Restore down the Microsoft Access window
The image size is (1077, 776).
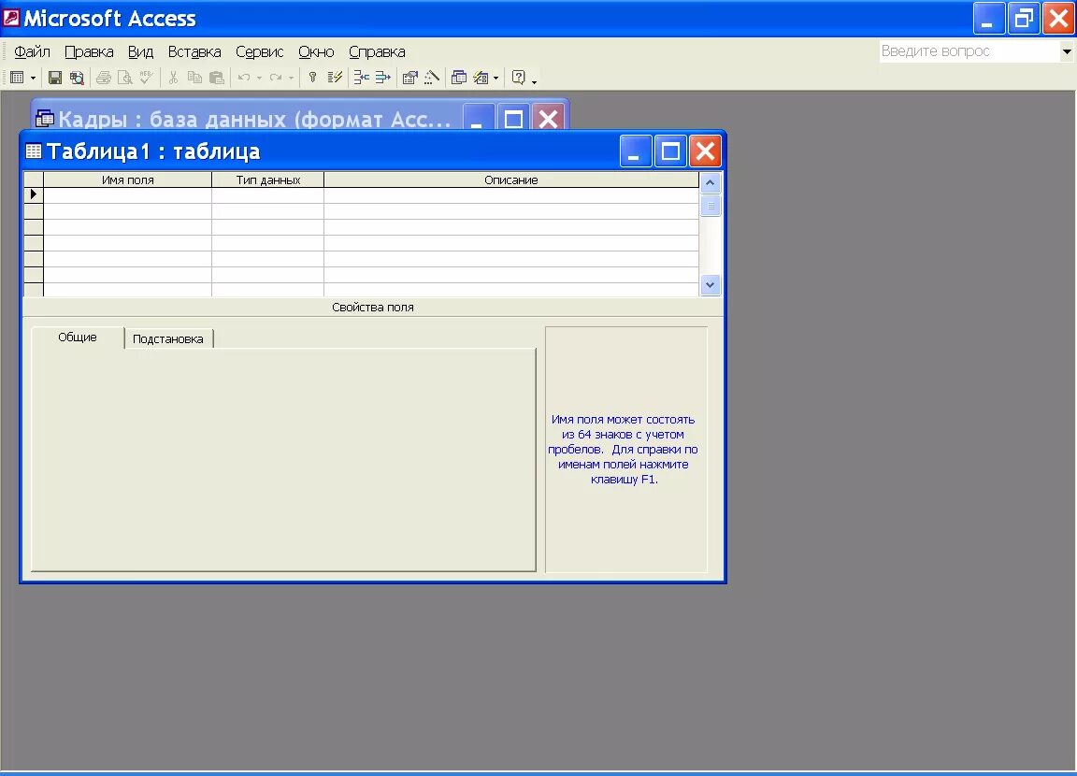pos(1024,19)
